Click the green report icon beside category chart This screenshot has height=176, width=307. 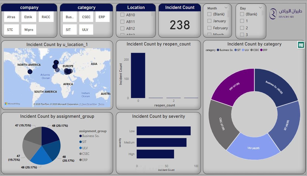(x=301, y=45)
